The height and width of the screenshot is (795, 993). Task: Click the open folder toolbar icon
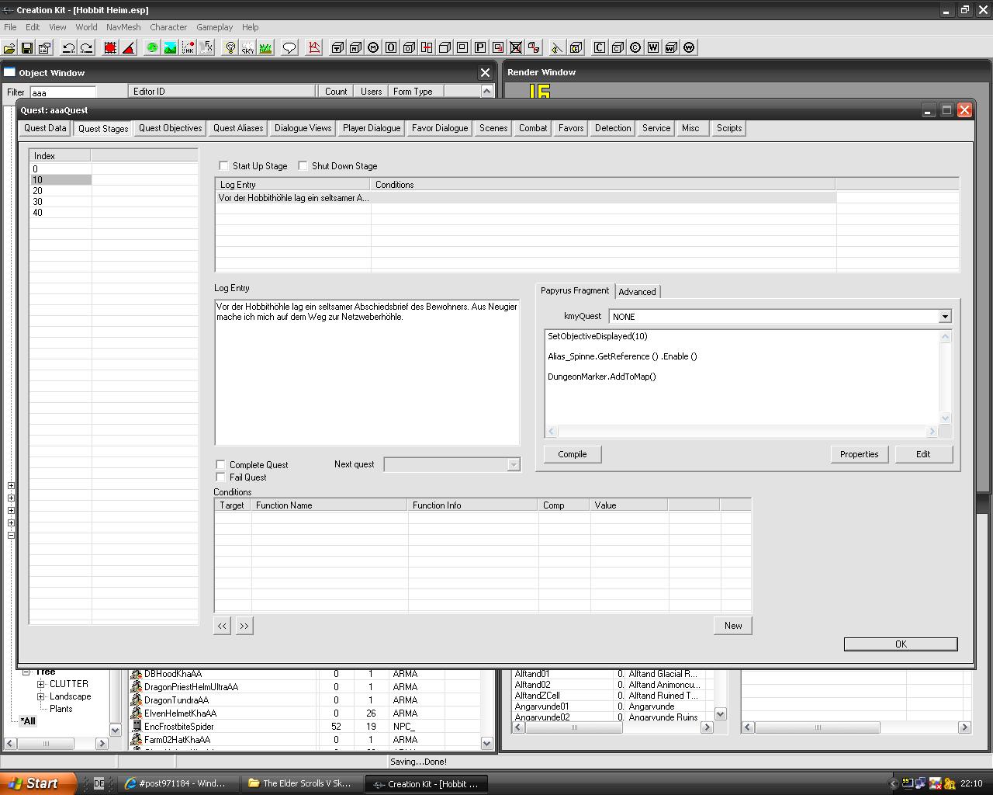tap(9, 48)
